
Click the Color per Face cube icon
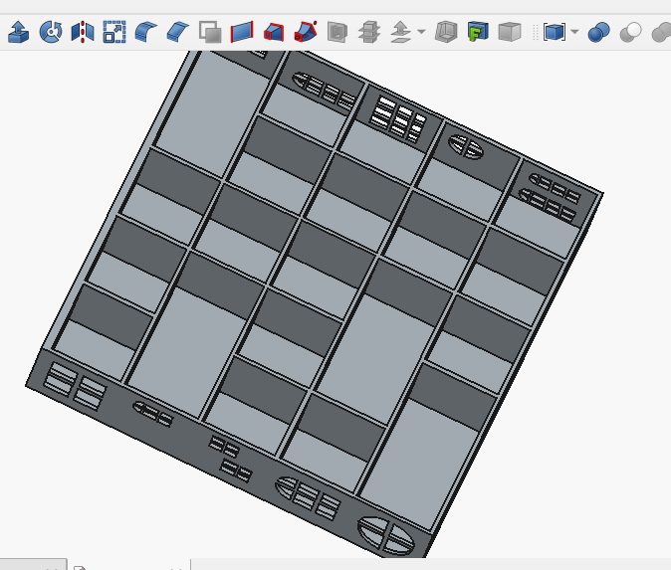tap(509, 33)
